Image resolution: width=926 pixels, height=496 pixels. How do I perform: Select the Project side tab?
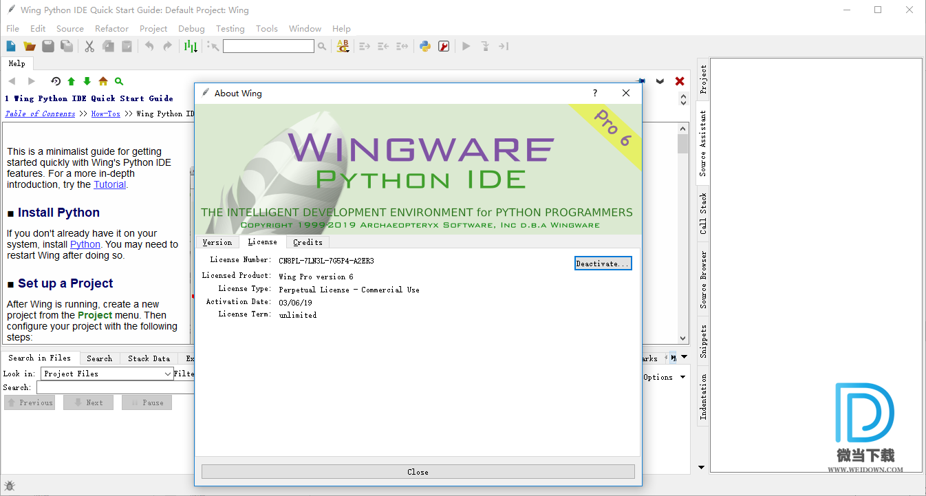pos(703,80)
